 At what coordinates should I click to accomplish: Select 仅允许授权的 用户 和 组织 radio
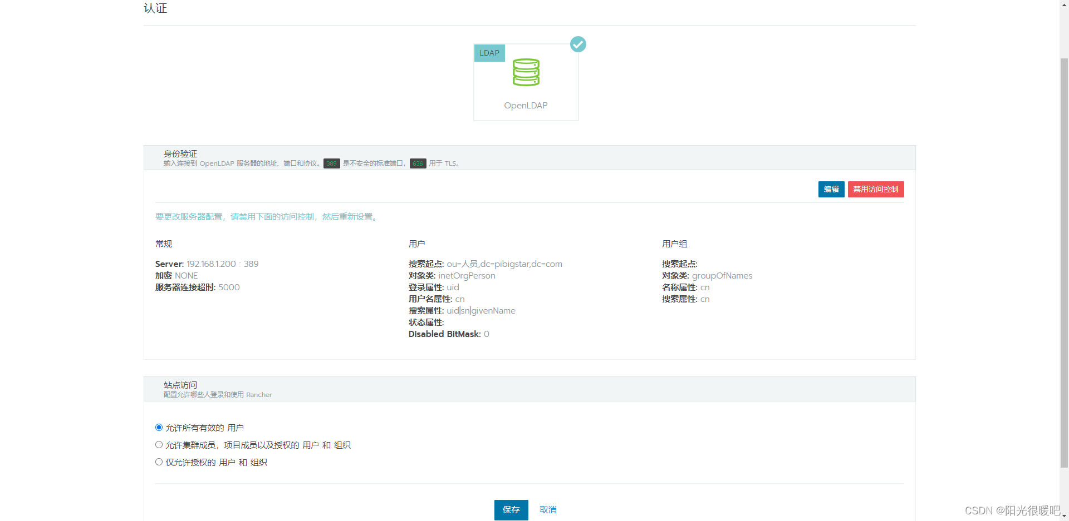(x=159, y=462)
